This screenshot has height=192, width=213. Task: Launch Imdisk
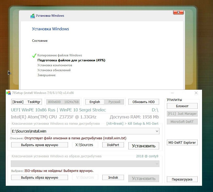tap(113, 177)
